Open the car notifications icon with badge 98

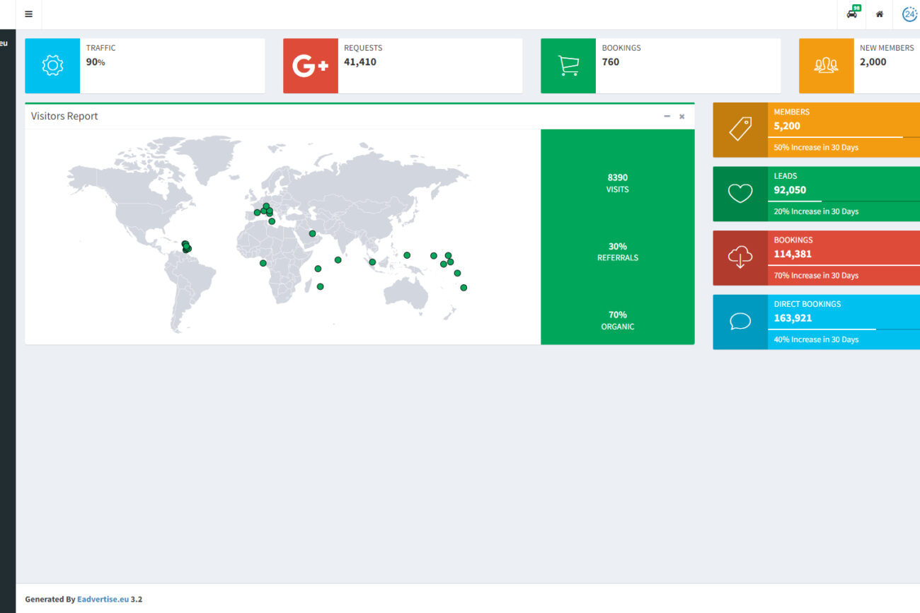pos(852,13)
